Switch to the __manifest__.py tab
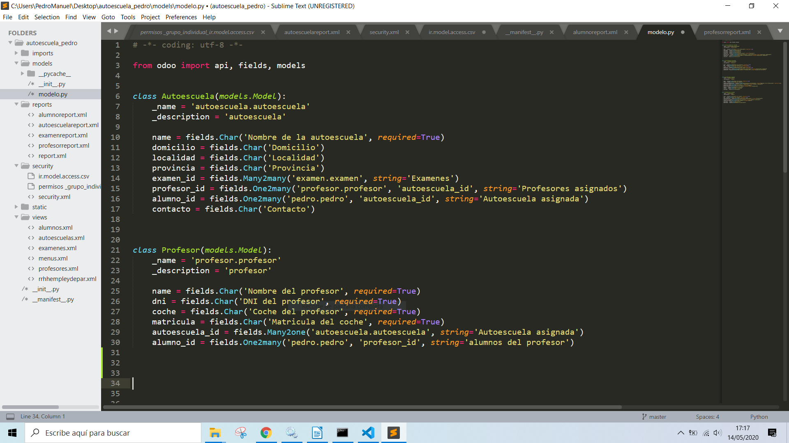 [525, 32]
